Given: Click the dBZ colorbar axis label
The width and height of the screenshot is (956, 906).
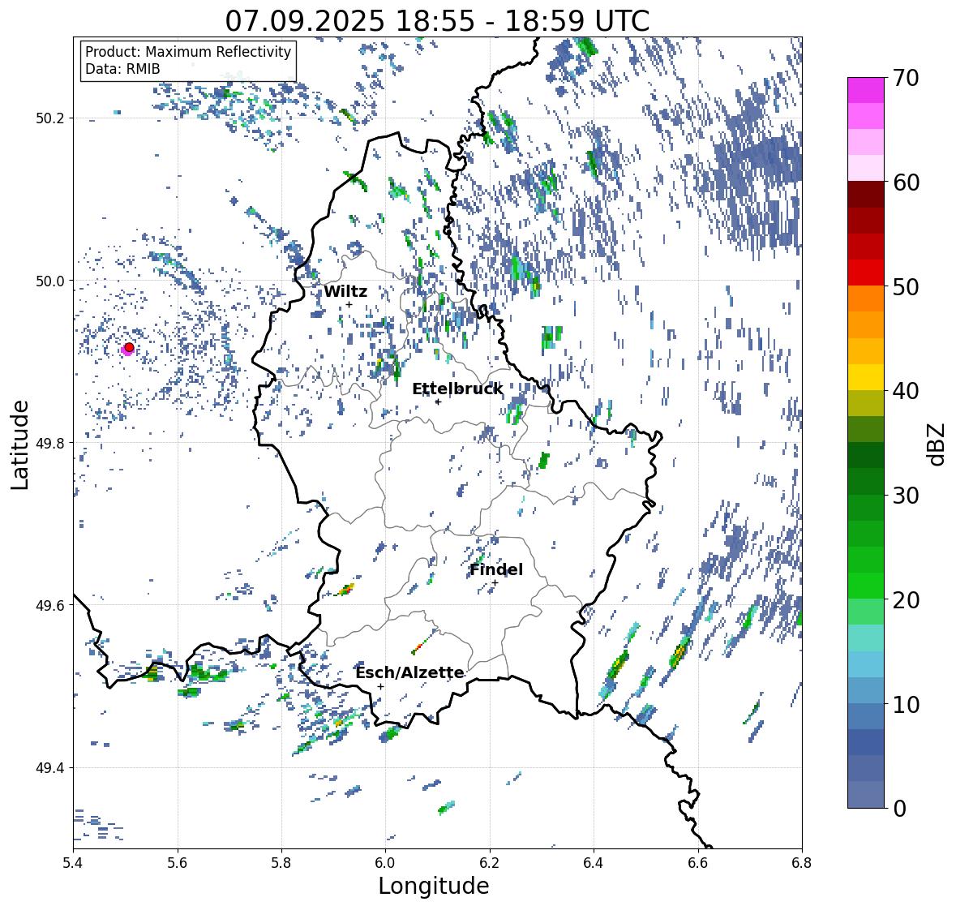Looking at the screenshot, I should (937, 444).
